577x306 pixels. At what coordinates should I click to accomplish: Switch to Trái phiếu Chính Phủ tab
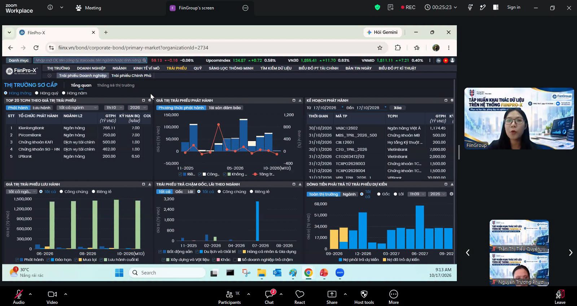[x=131, y=75]
